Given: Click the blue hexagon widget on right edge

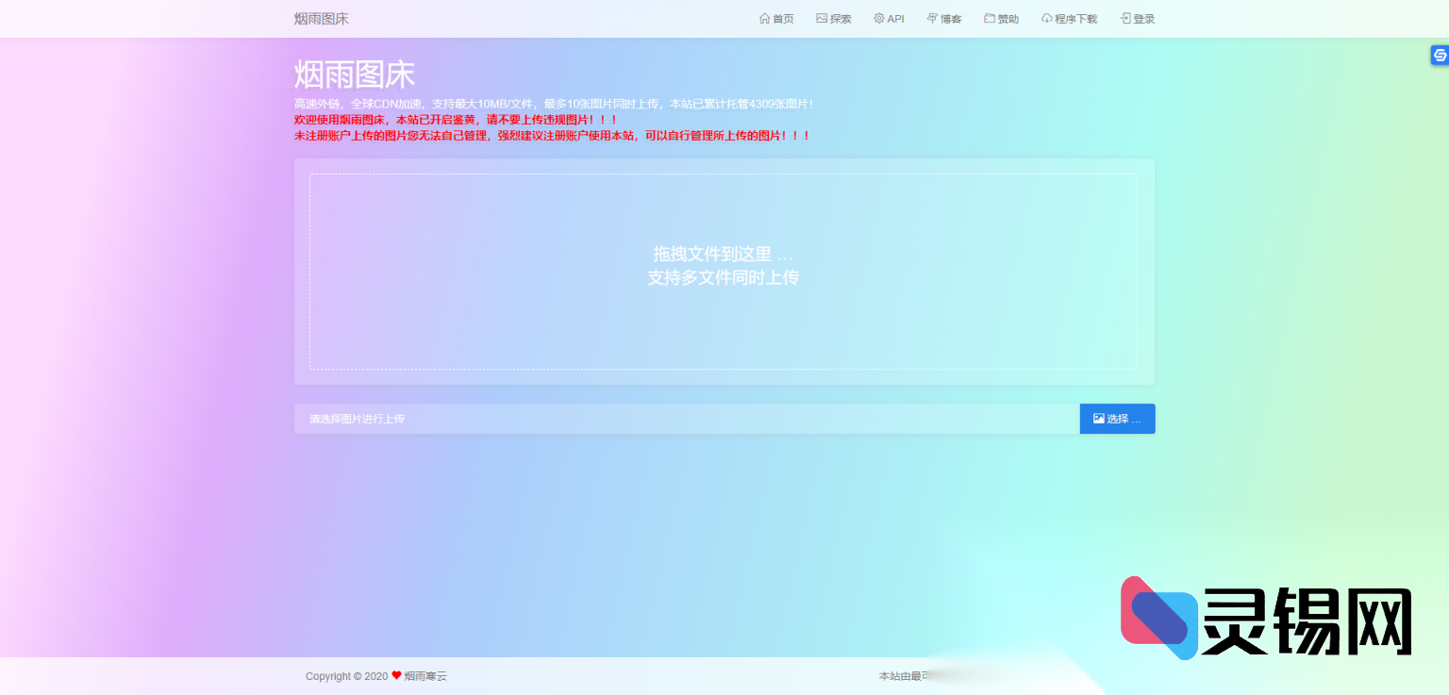Looking at the screenshot, I should (x=1440, y=55).
